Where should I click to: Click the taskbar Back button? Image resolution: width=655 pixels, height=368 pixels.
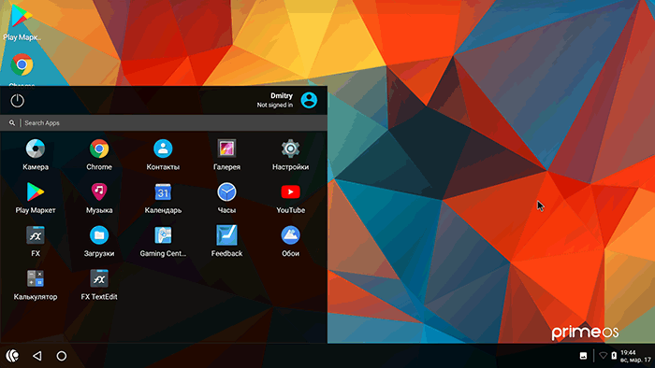point(37,356)
